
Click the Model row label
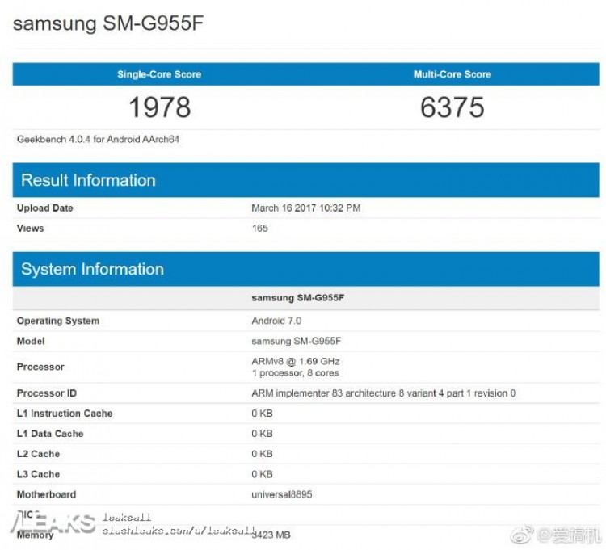[31, 341]
